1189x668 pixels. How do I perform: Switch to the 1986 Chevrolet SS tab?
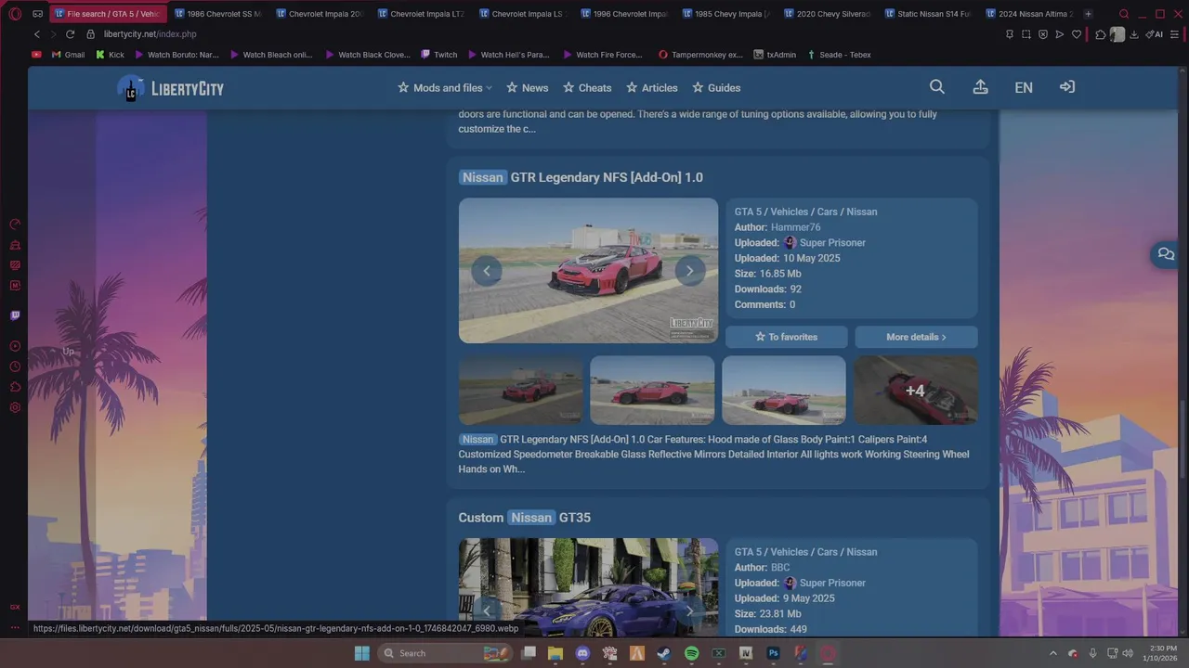pyautogui.click(x=219, y=14)
